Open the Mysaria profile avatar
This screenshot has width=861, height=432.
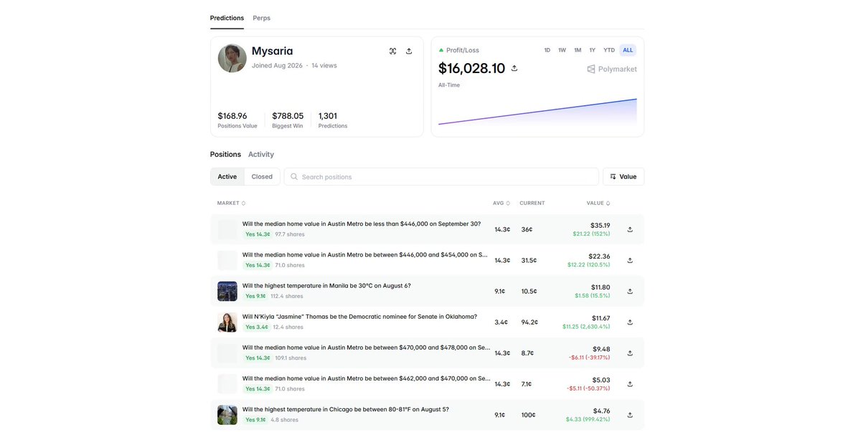(x=232, y=58)
